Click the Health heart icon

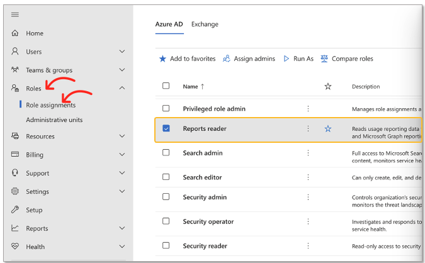click(x=15, y=247)
